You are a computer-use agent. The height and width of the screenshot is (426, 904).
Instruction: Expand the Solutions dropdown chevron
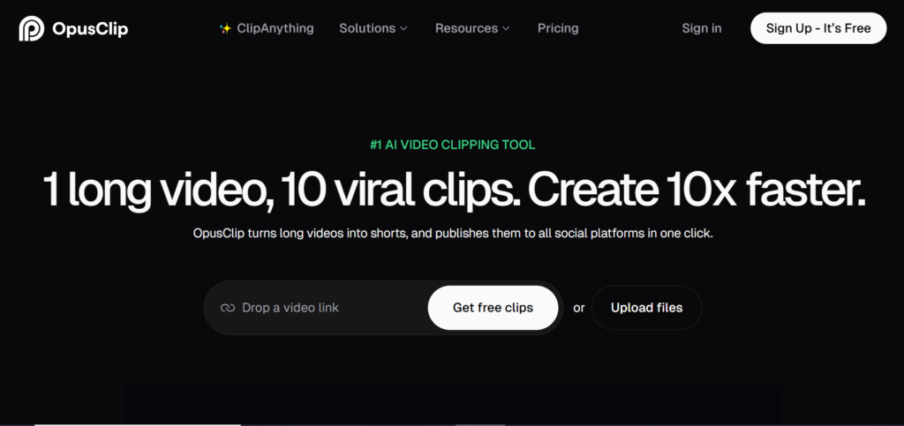click(x=403, y=28)
